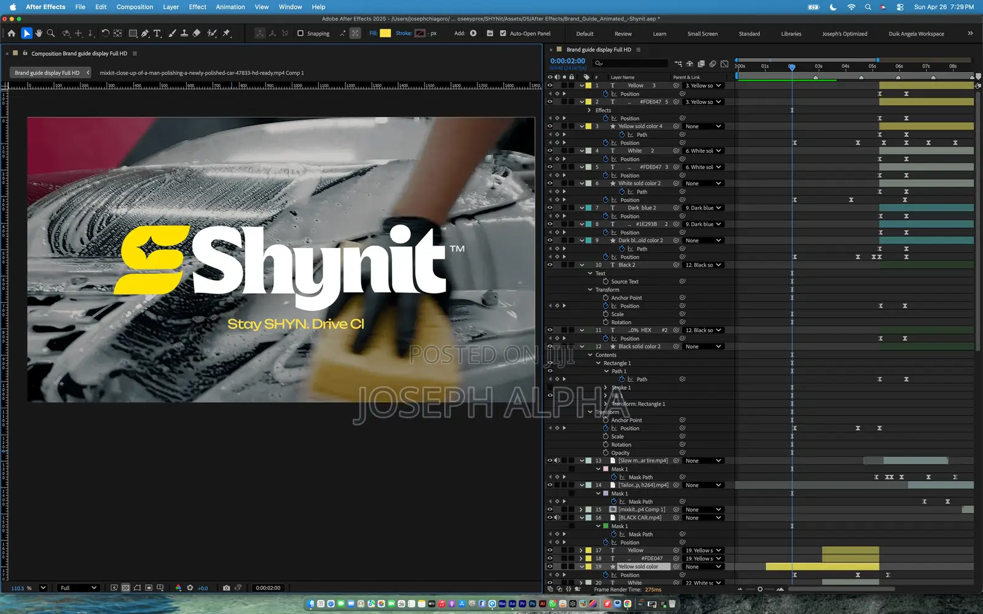983x614 pixels.
Task: Select the Puppet Pin tool
Action: [226, 33]
